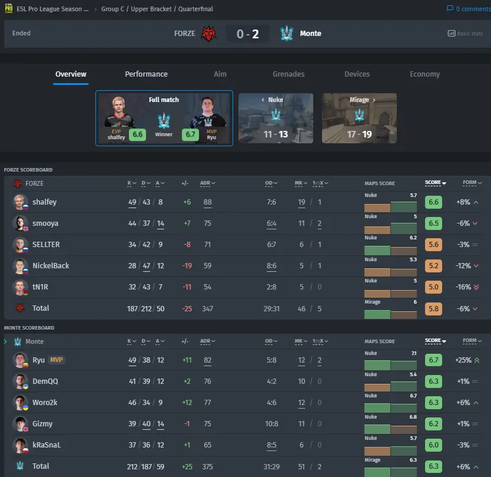Sort Monte scoreboard by 1vsX
Screen dimensions: 491x477
pyautogui.click(x=320, y=341)
